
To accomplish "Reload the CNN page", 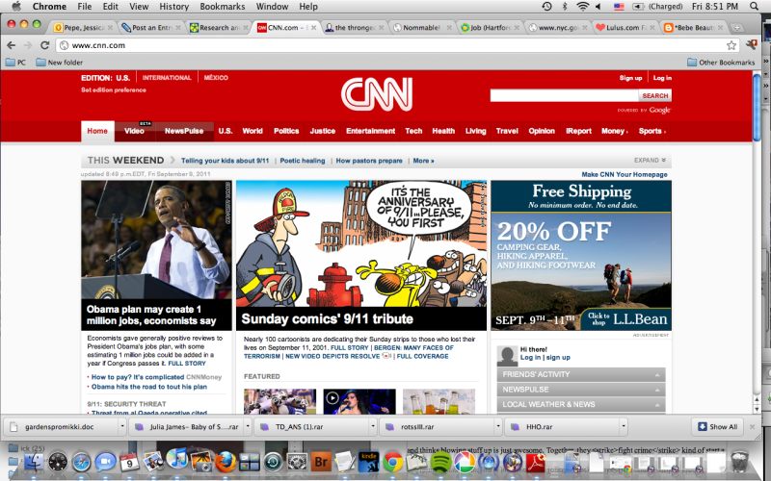I will coord(44,45).
